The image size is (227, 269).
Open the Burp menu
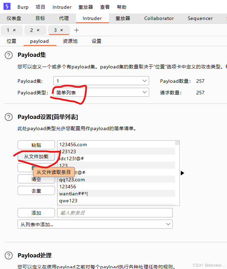tap(23, 7)
